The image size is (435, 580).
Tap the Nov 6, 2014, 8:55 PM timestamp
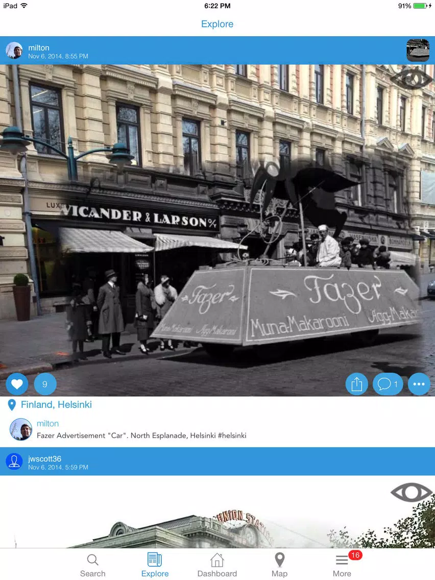coord(58,56)
